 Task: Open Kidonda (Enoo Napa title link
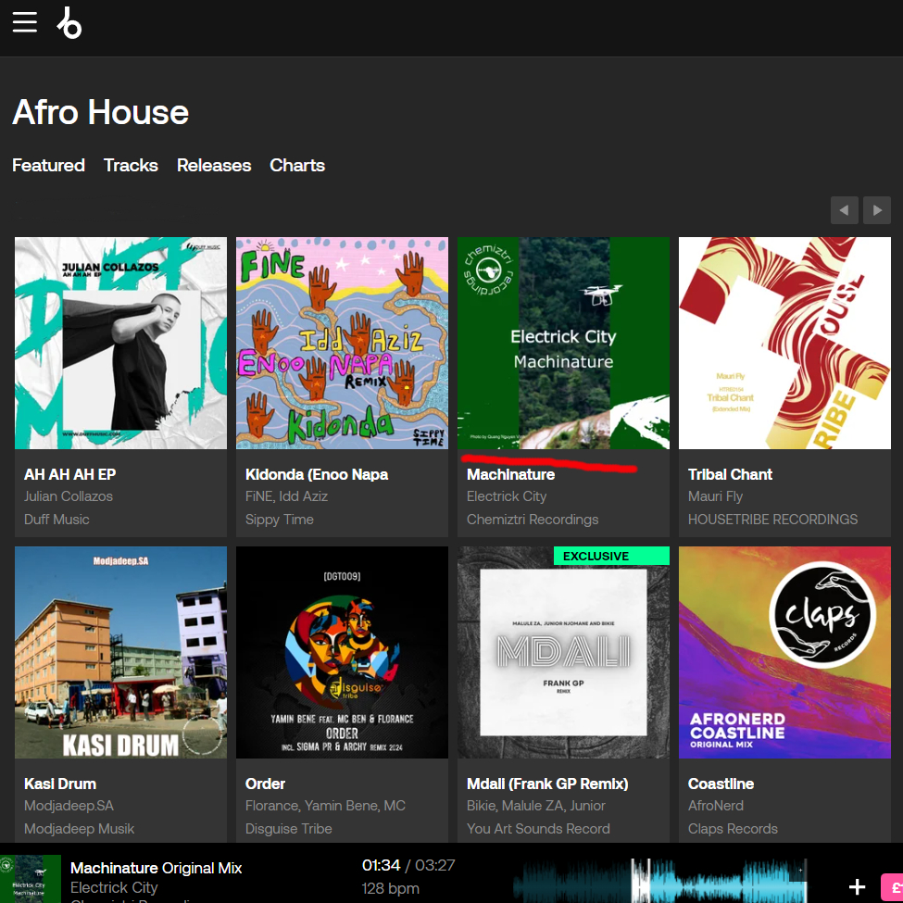tap(317, 474)
